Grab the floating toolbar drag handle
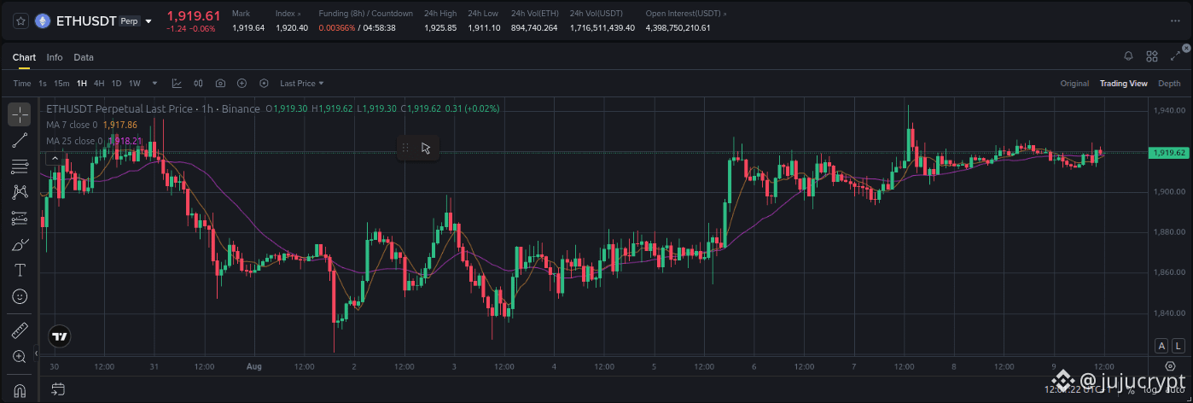Image resolution: width=1193 pixels, height=403 pixels. 405,148
